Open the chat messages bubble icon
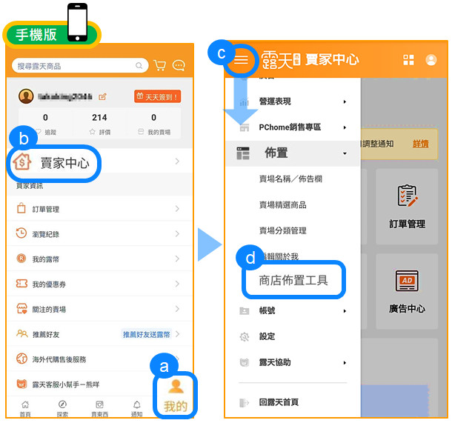 [179, 66]
